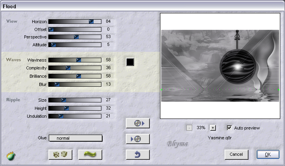Zoom in the preview with plus button
Screen dimensions: 285x166
213,128
